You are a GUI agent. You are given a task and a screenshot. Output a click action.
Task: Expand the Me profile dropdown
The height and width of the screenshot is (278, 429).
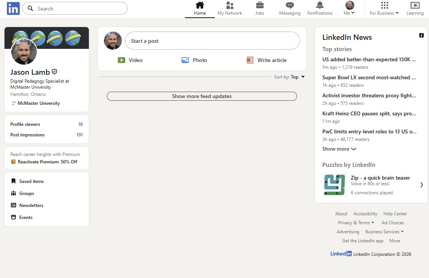pyautogui.click(x=349, y=9)
